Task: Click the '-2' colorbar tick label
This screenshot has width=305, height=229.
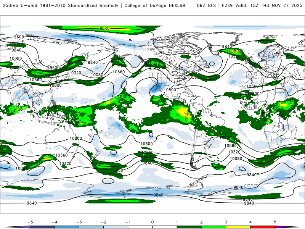Action: (x=103, y=222)
